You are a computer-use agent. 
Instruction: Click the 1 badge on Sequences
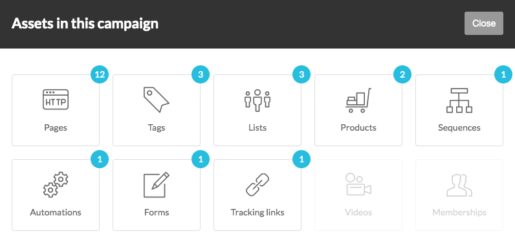click(503, 74)
